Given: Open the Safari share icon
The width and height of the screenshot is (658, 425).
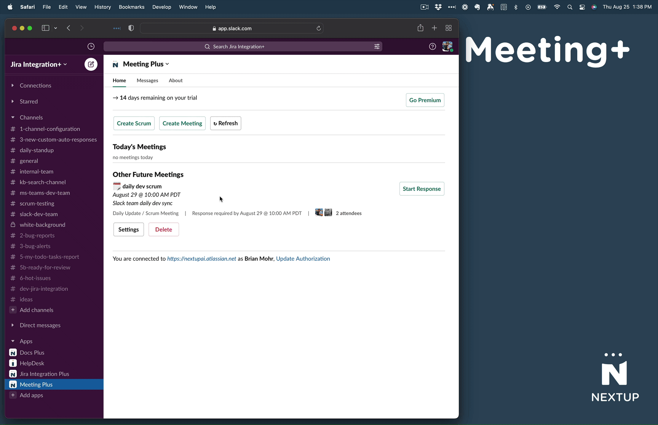Looking at the screenshot, I should click(420, 28).
